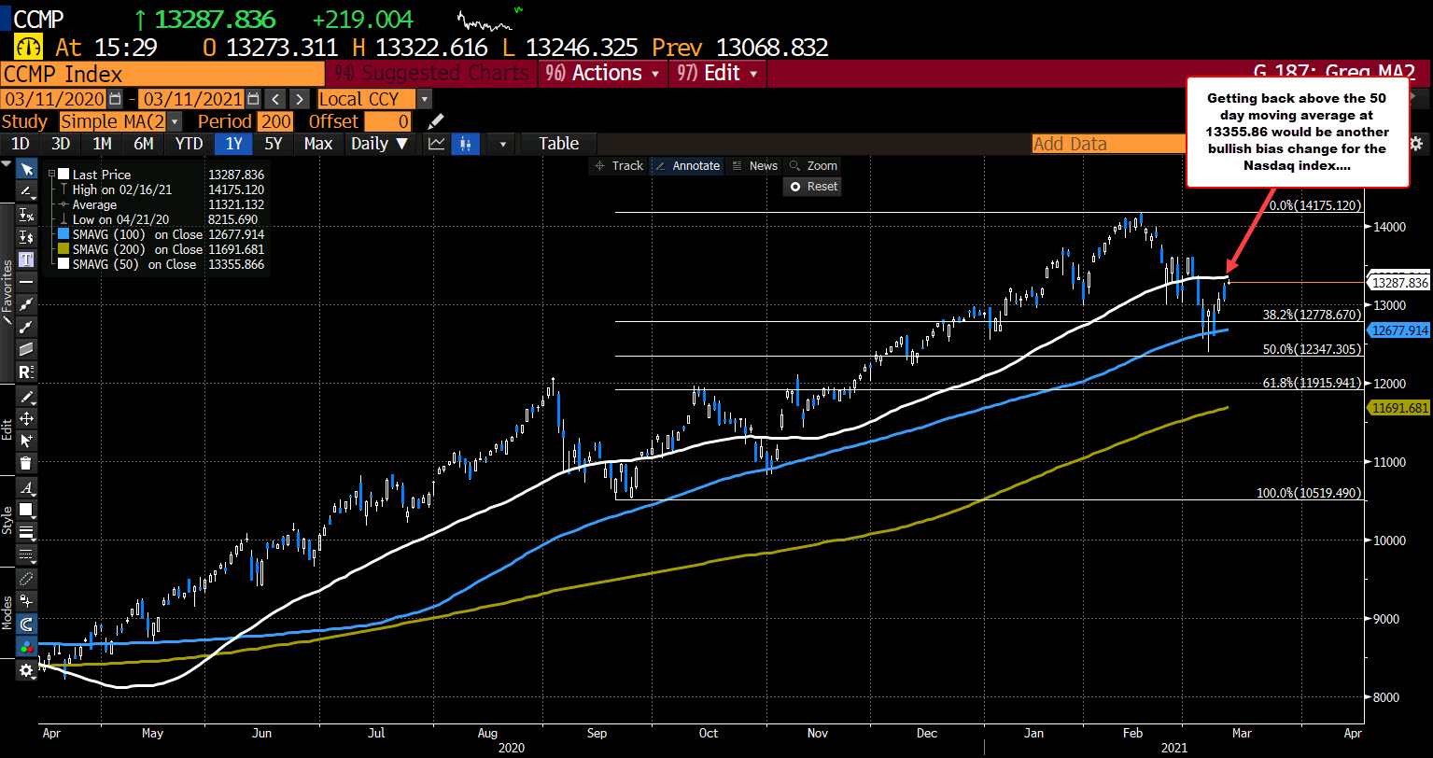The width and height of the screenshot is (1433, 758).
Task: Select the text annotation T tool
Action: coord(27,260)
